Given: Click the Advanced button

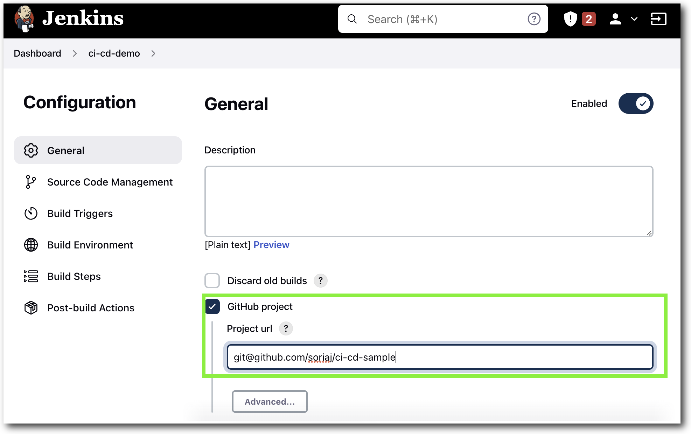Looking at the screenshot, I should click(270, 400).
